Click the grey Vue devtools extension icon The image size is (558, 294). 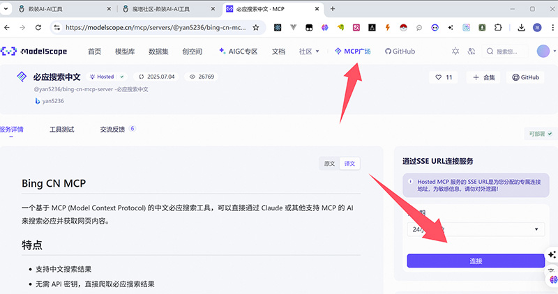click(x=293, y=27)
